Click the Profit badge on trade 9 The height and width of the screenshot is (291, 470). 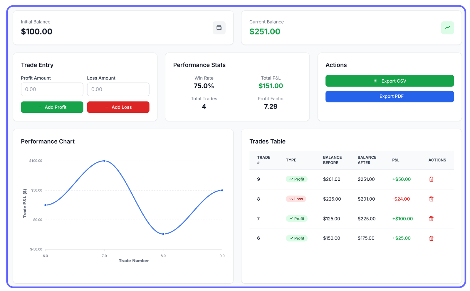coord(297,179)
